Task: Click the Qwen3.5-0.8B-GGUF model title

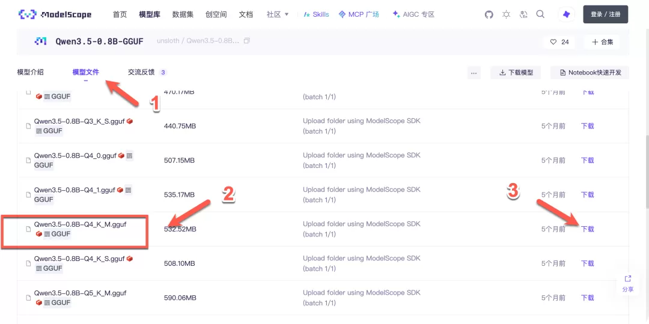Action: (x=99, y=41)
